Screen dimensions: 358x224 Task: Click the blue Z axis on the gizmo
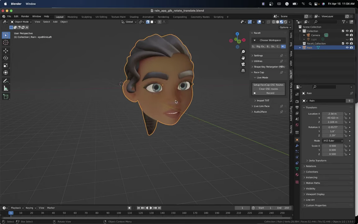click(237, 34)
